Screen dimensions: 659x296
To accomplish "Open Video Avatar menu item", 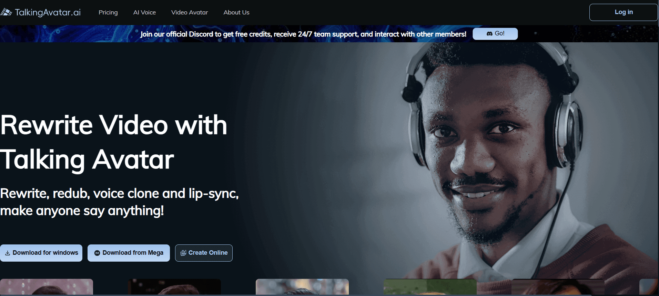I will click(190, 12).
